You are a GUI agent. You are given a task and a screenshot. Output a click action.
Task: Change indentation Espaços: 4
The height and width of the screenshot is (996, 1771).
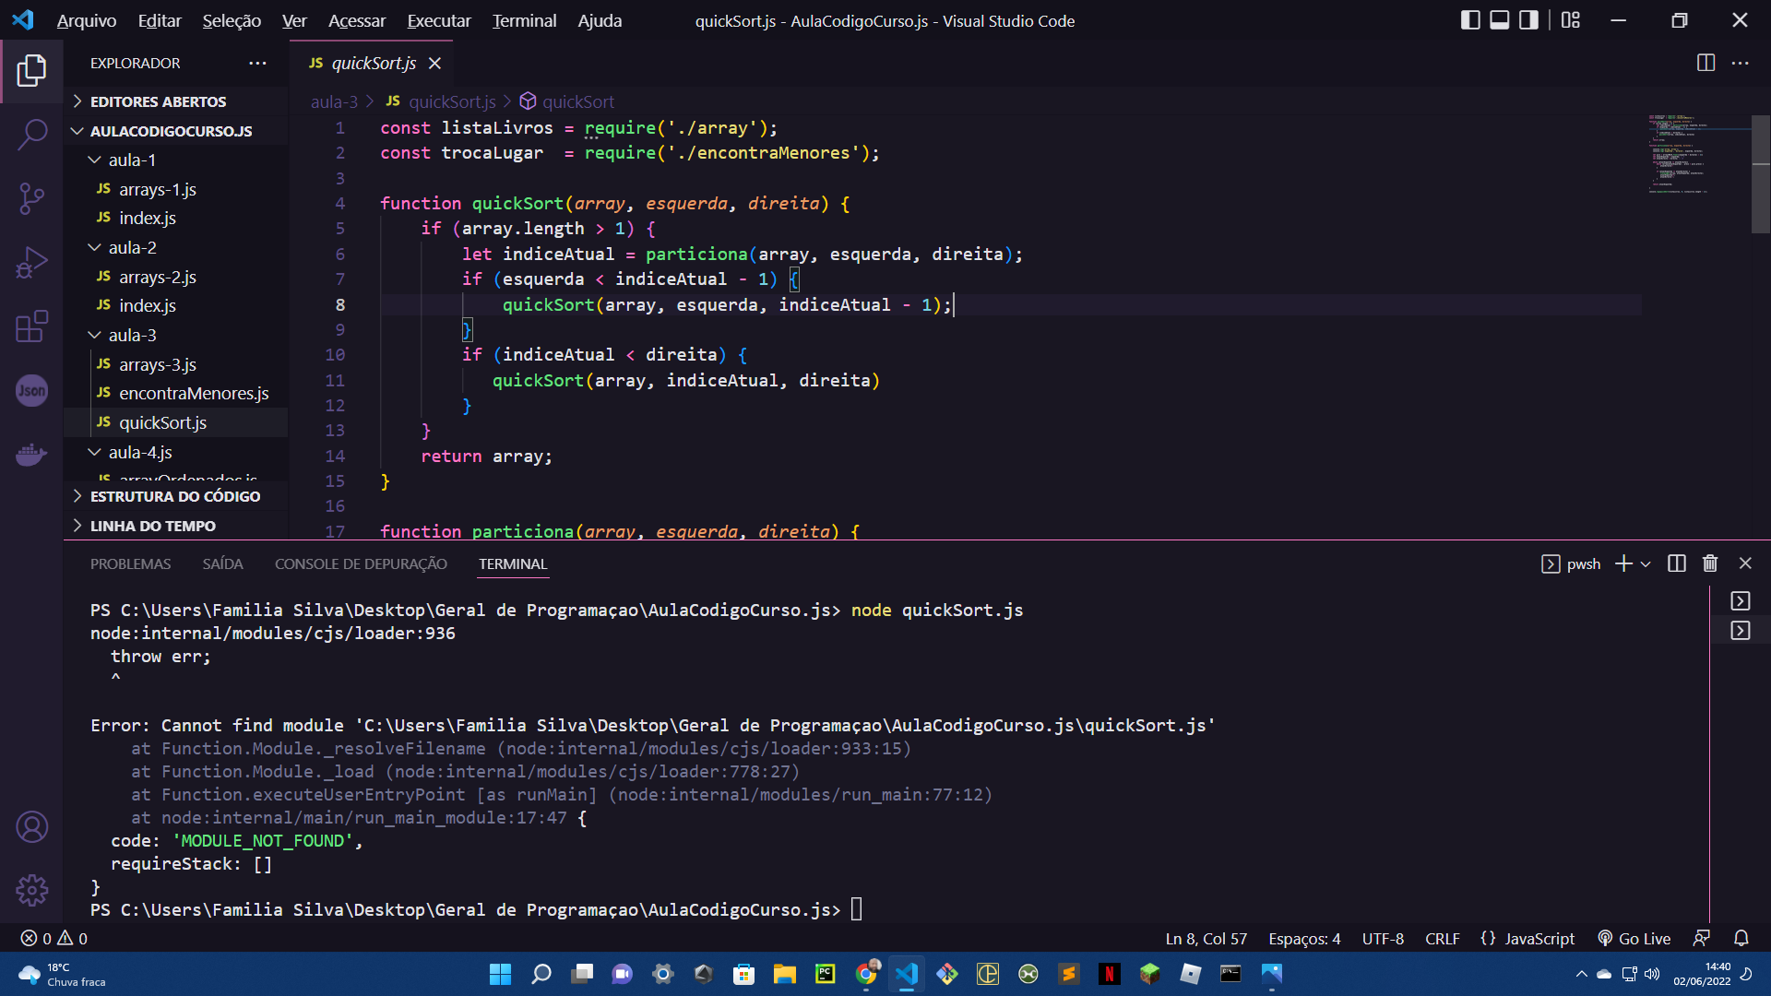[1304, 938]
